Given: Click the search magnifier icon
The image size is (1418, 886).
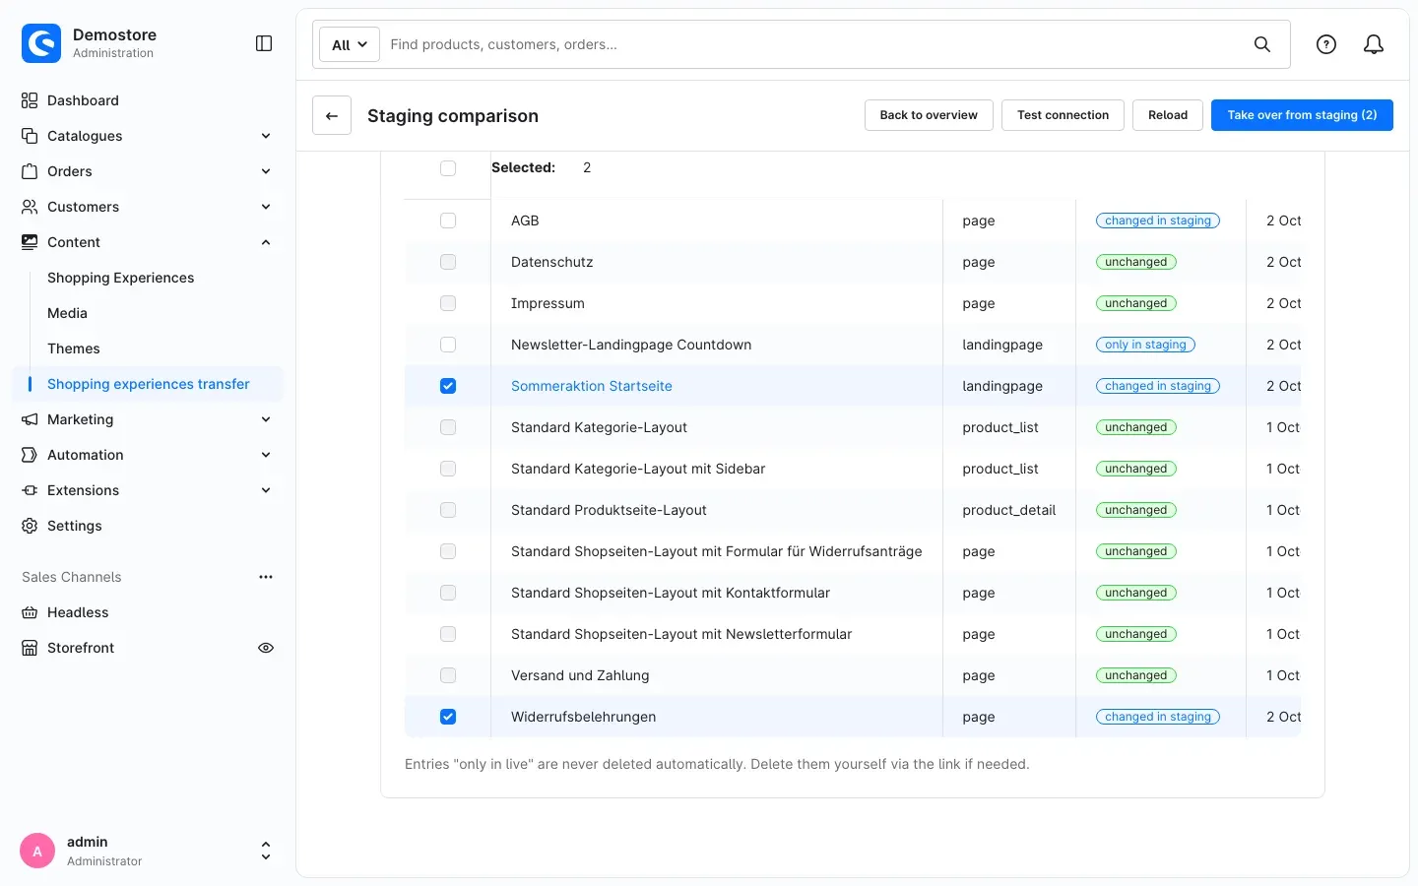Looking at the screenshot, I should [1262, 44].
